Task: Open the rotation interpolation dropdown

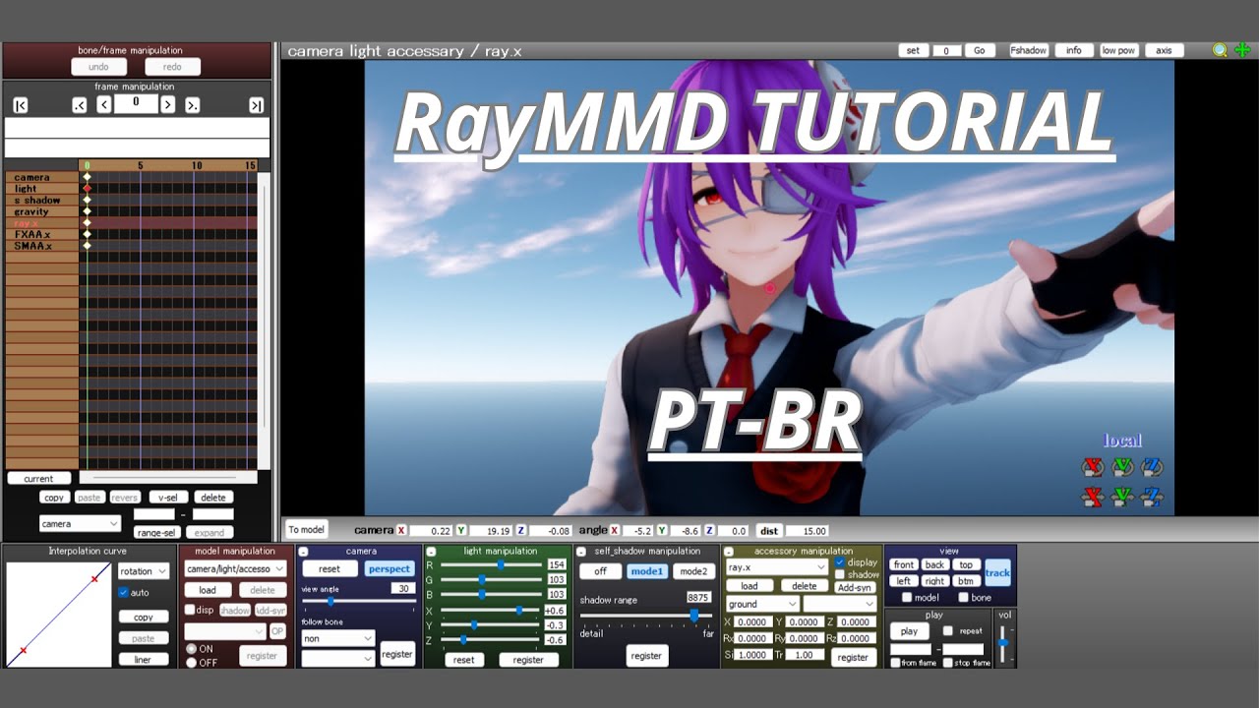Action: pyautogui.click(x=144, y=571)
